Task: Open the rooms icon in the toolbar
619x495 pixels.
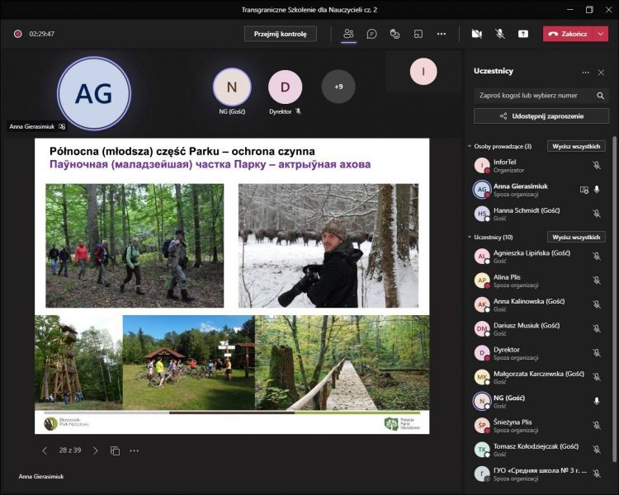Action: pos(418,34)
